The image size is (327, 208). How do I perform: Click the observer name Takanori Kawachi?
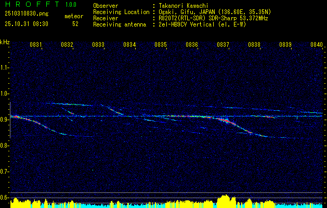click(184, 6)
